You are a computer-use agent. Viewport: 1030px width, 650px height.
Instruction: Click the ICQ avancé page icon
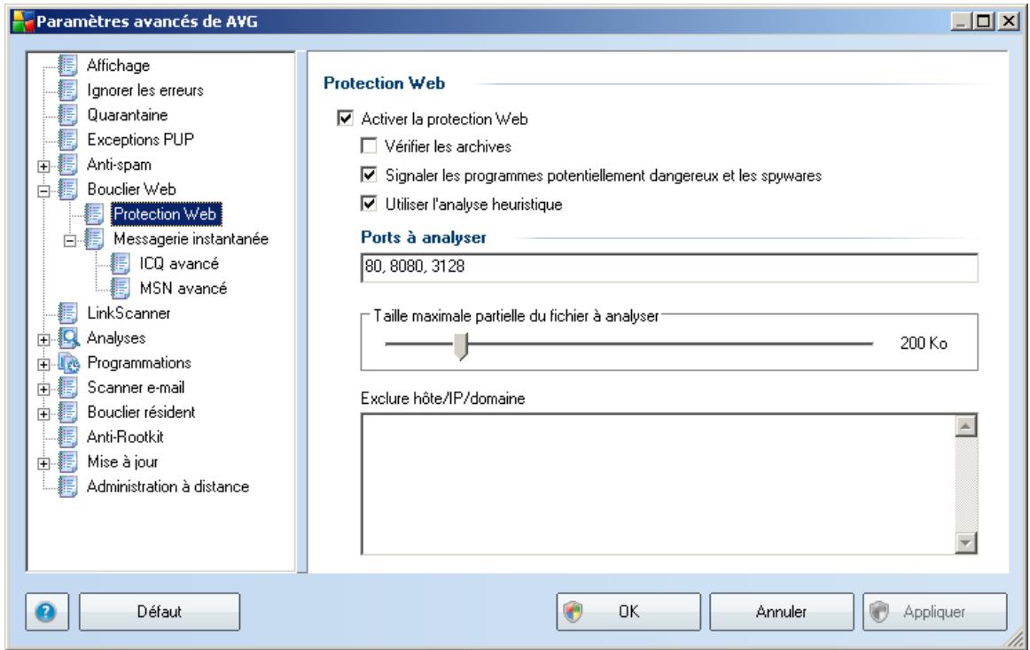tap(121, 263)
